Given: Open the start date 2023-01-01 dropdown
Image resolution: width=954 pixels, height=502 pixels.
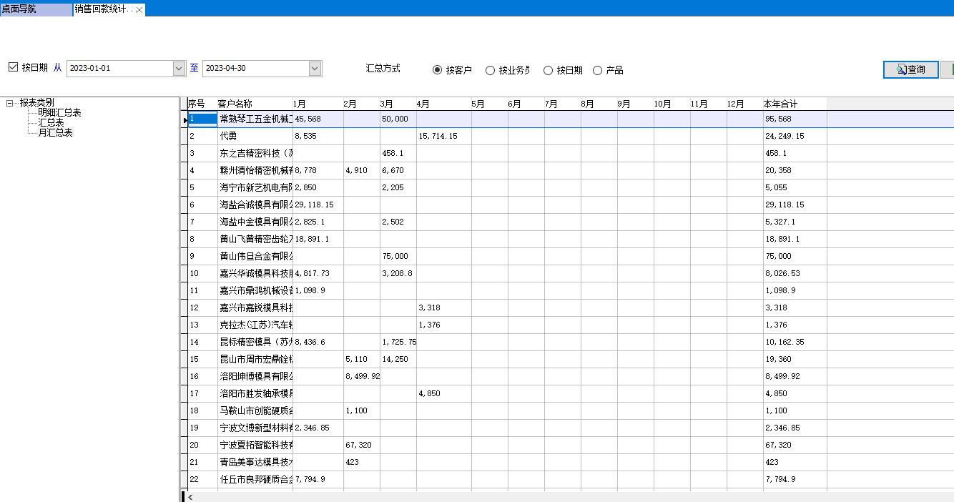Looking at the screenshot, I should click(179, 68).
